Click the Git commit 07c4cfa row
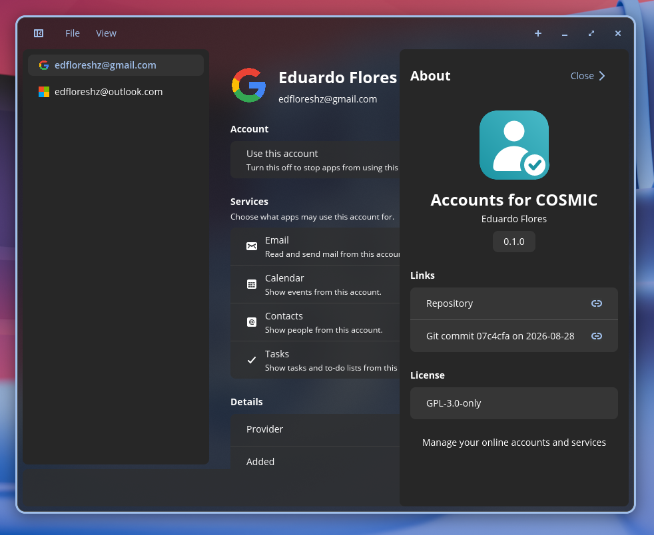The image size is (654, 535). [x=514, y=336]
